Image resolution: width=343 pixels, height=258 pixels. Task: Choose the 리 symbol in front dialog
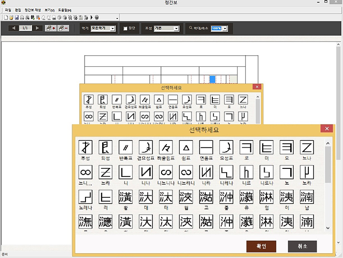click(105, 197)
